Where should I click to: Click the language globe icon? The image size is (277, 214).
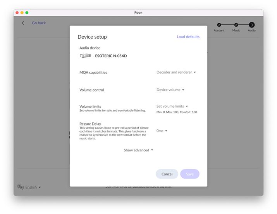tap(21, 187)
